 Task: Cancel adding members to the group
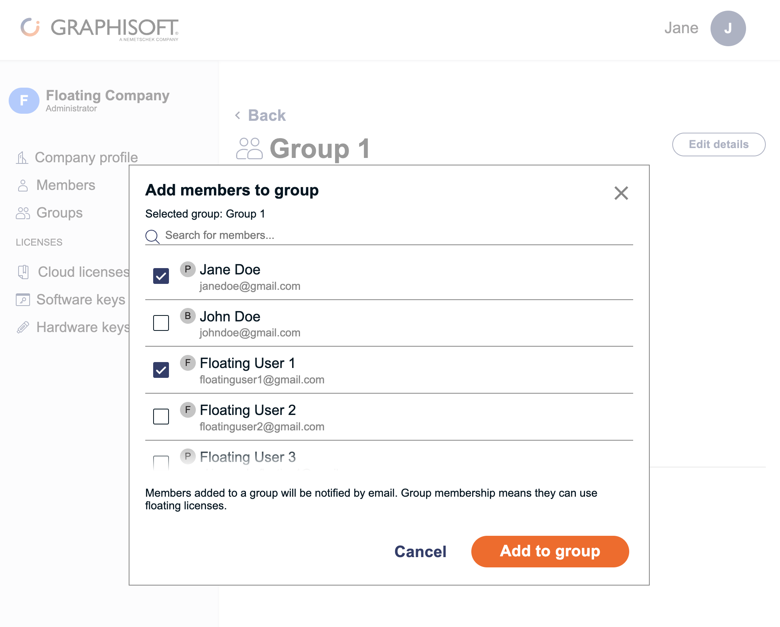420,552
